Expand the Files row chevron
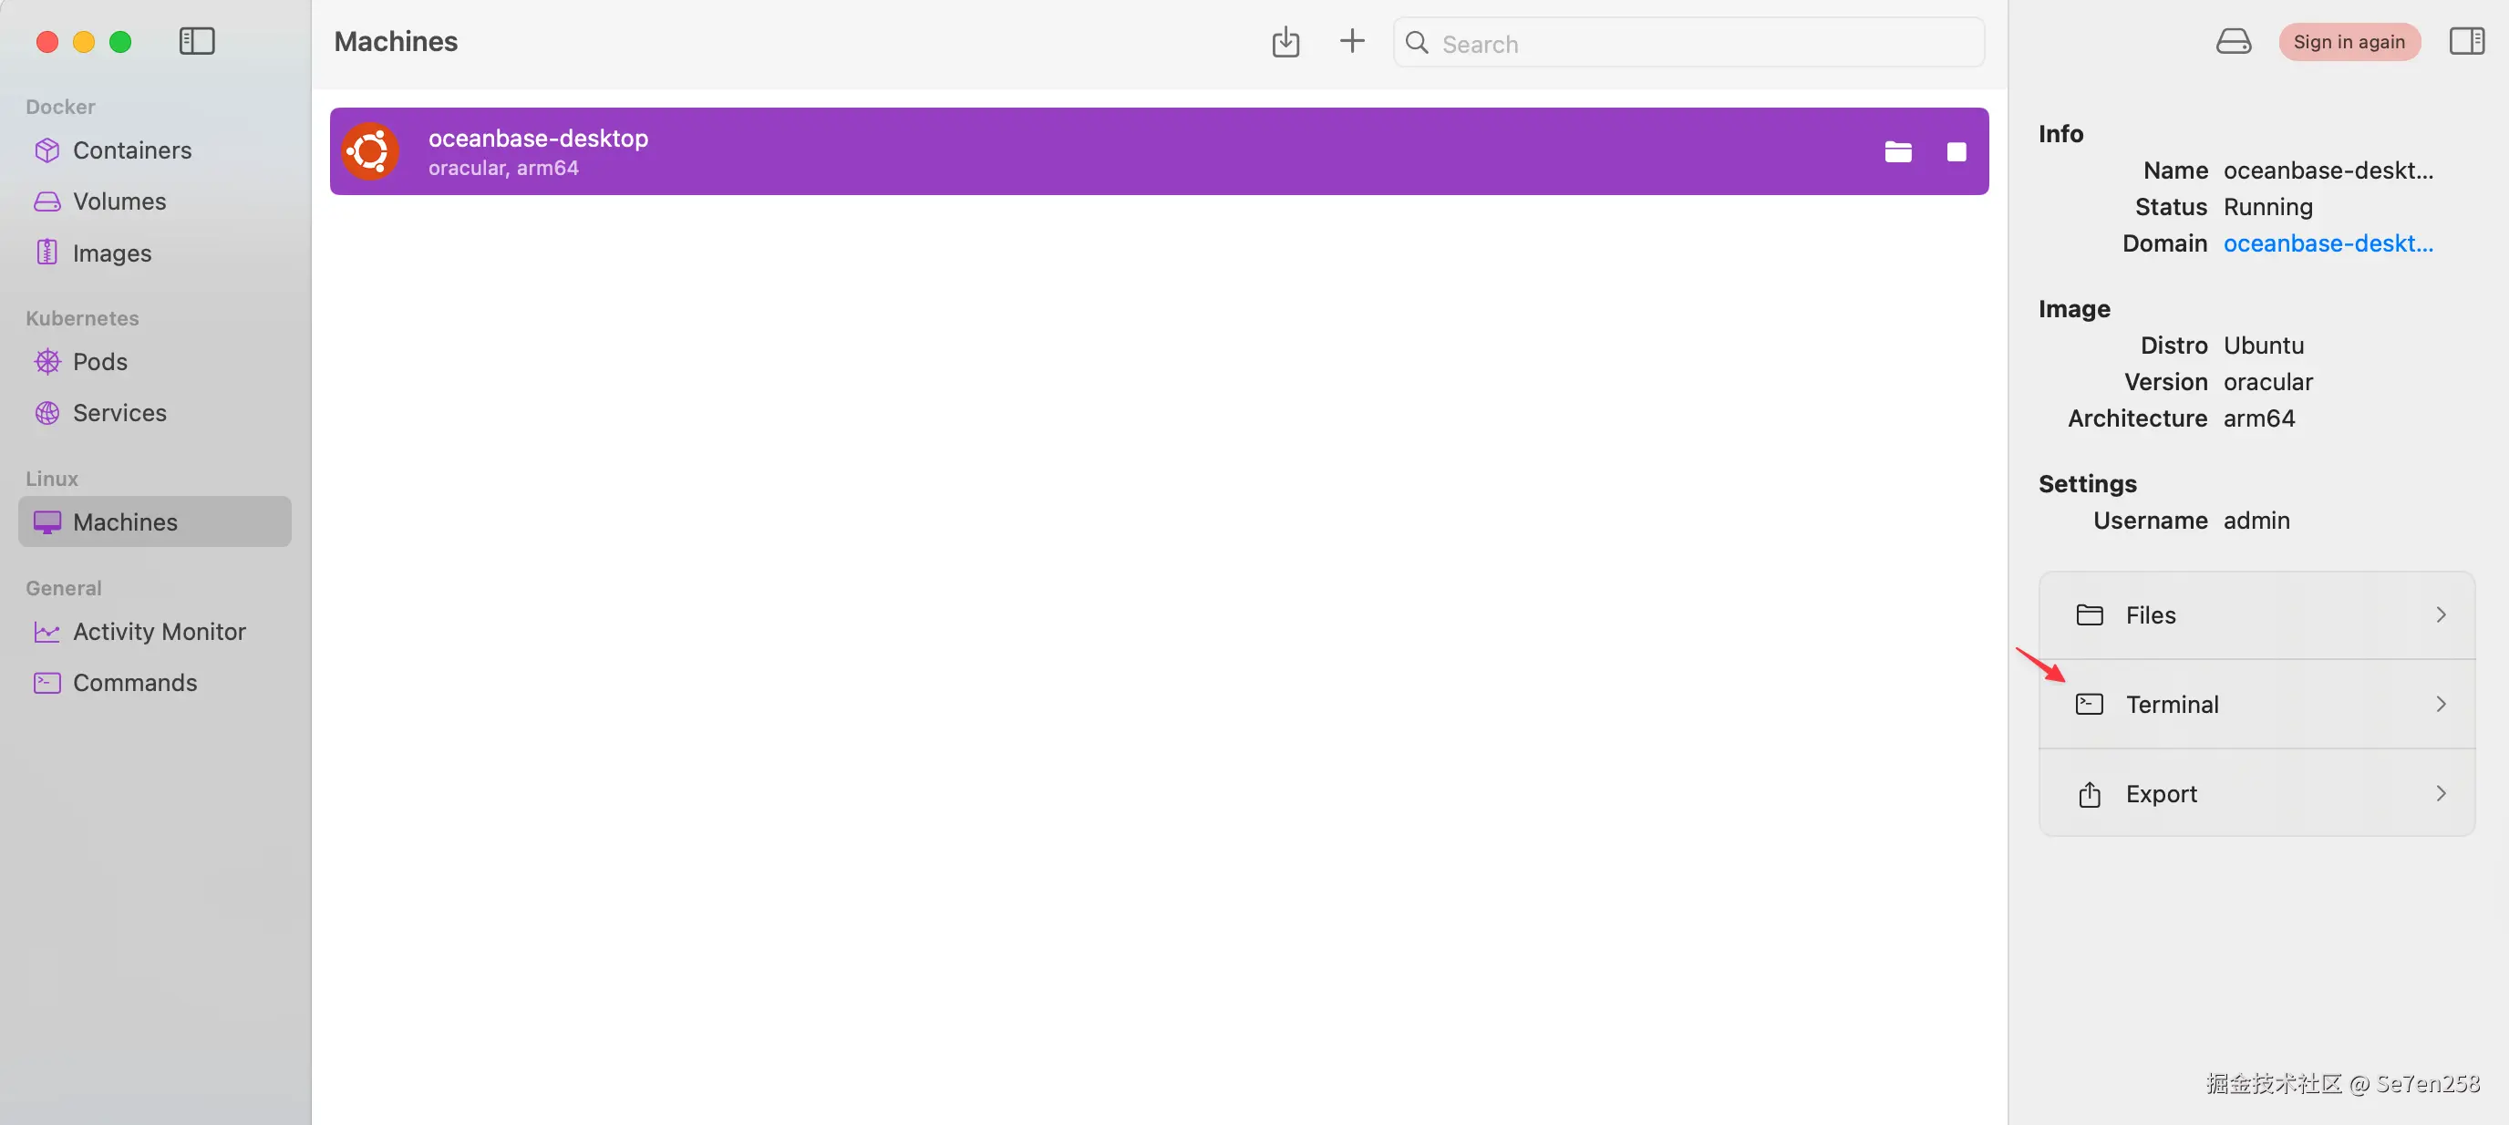2509x1125 pixels. pyautogui.click(x=2440, y=614)
